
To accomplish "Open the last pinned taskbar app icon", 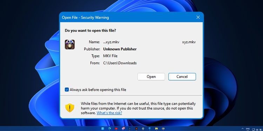I will tap(163, 129).
